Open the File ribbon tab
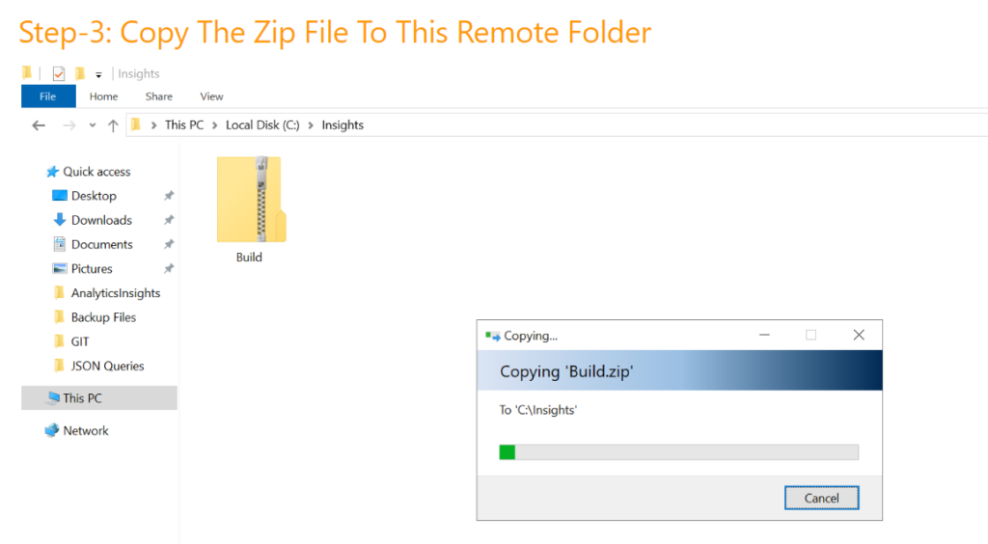Viewport: 988px width, 544px height. pyautogui.click(x=48, y=96)
